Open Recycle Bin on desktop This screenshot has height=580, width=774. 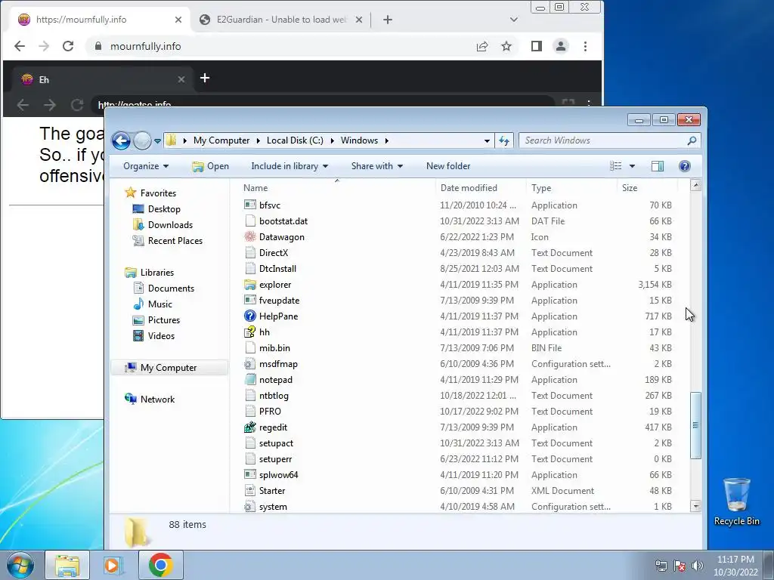[x=736, y=501]
